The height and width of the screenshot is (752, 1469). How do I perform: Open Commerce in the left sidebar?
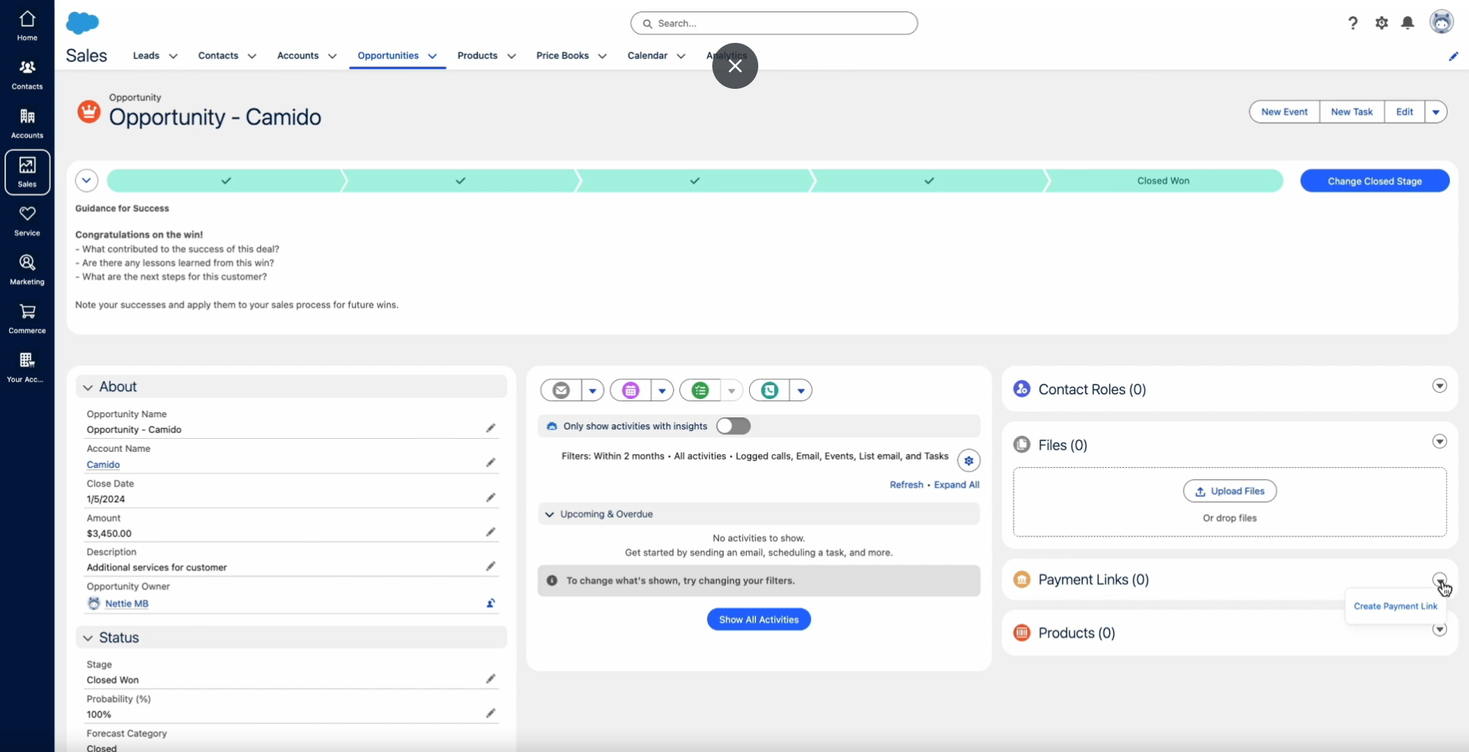27,319
